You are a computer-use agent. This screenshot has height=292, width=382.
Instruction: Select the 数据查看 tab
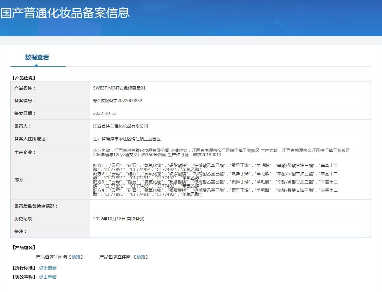tap(37, 57)
